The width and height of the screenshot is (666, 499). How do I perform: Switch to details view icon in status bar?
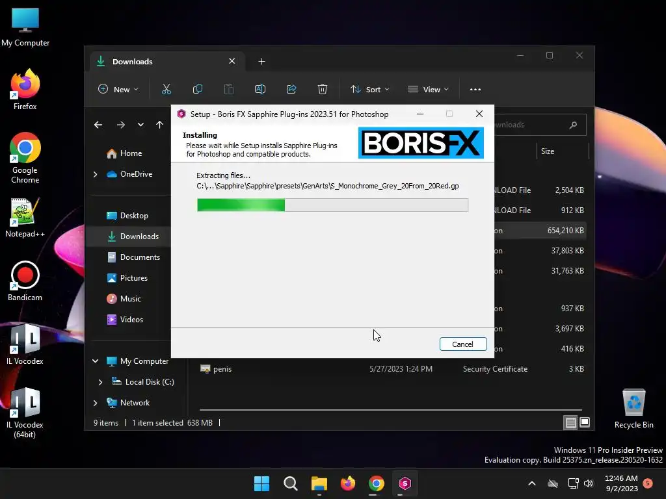pyautogui.click(x=570, y=422)
